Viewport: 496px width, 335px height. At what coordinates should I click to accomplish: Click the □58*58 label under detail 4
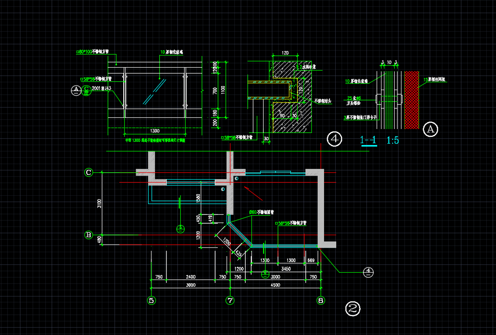[x=237, y=138]
